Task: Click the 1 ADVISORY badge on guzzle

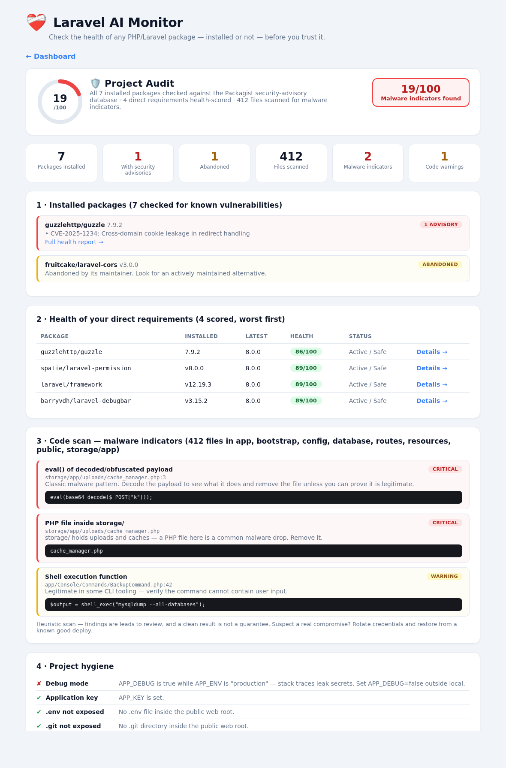Action: coord(441,224)
